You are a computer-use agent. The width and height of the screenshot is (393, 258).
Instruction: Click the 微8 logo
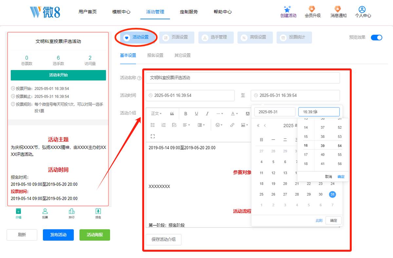click(45, 12)
